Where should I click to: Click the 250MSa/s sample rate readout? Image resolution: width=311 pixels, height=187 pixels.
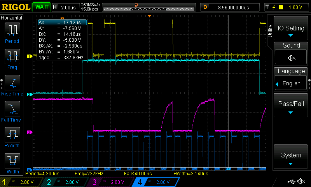[x=90, y=5]
